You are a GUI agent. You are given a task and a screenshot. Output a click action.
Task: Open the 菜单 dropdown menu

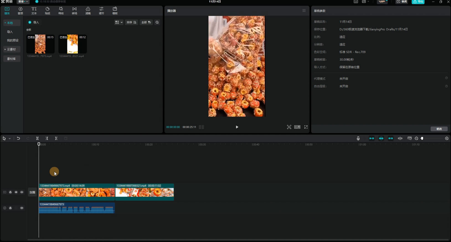coord(23,2)
